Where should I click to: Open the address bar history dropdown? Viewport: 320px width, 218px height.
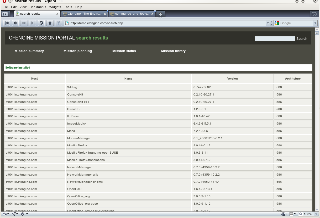click(x=268, y=23)
